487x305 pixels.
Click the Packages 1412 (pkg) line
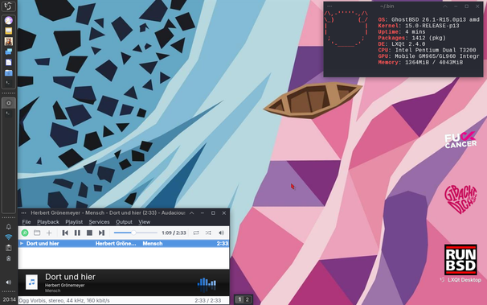(x=411, y=38)
